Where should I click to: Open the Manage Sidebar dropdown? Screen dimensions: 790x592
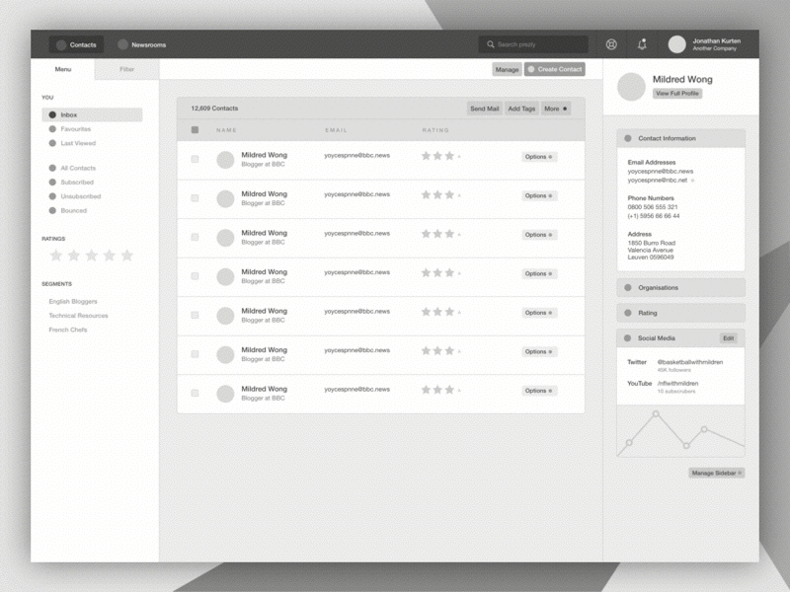tap(719, 471)
